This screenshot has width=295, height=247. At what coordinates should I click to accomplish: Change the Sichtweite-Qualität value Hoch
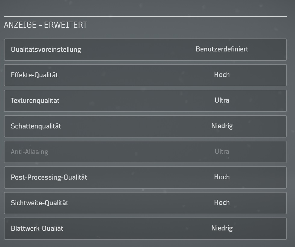coord(222,202)
